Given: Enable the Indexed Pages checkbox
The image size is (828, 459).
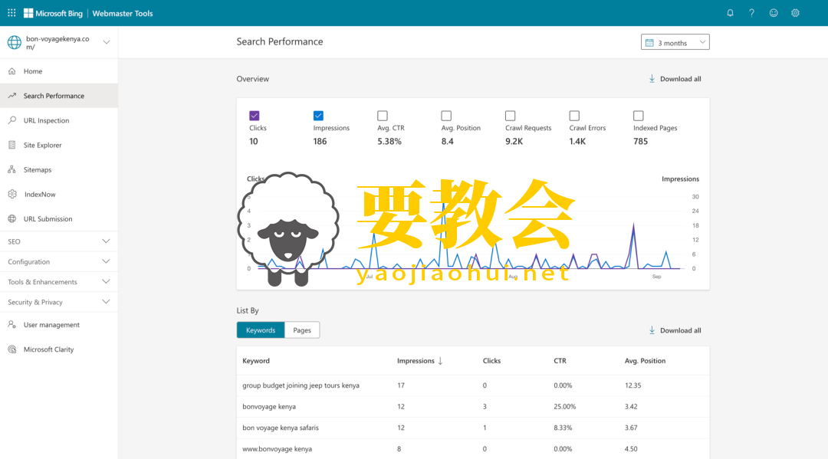Looking at the screenshot, I should coord(639,116).
